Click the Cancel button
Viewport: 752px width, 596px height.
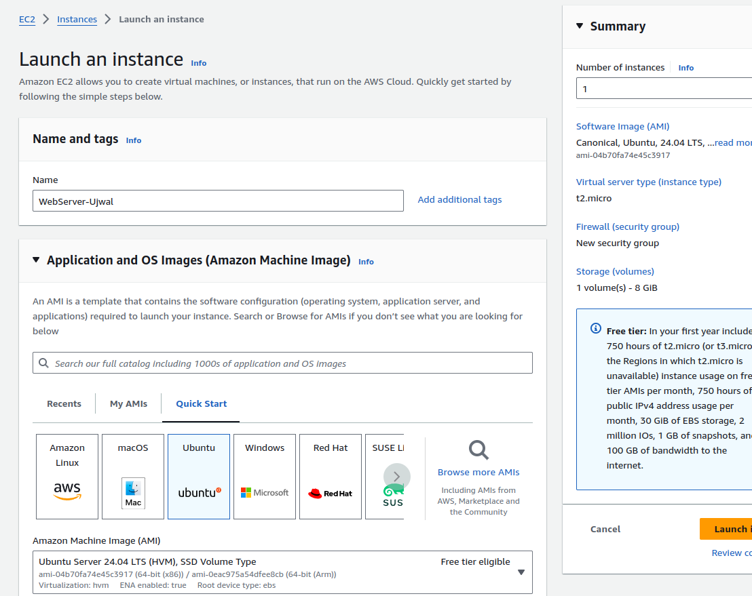pos(605,529)
